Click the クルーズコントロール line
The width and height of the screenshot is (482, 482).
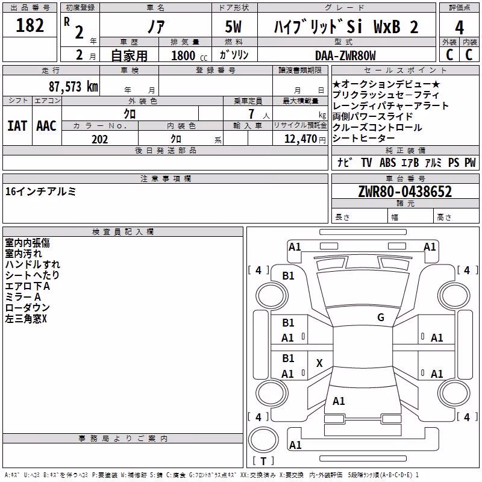click(377, 127)
